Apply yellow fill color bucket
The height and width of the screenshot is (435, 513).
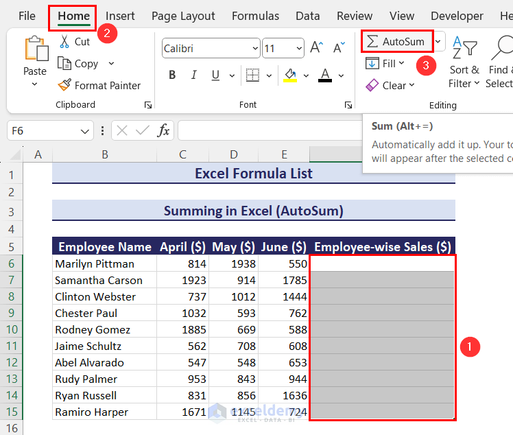(x=290, y=75)
